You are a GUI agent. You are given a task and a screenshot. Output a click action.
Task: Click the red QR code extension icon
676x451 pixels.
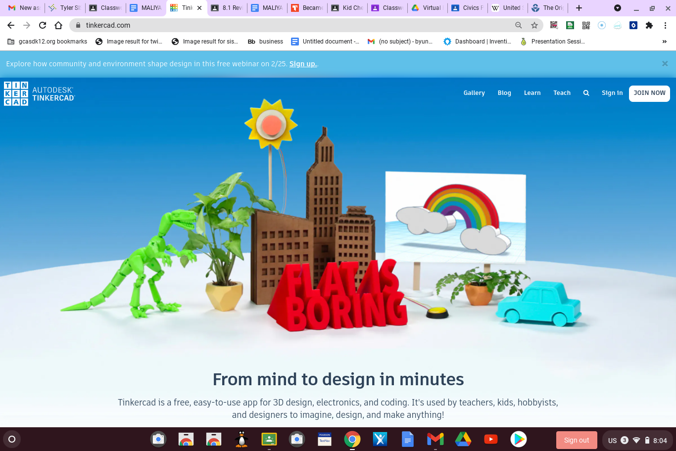click(554, 25)
